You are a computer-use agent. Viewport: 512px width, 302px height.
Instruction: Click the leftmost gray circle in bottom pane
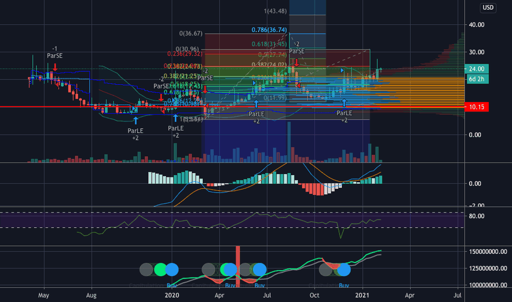pyautogui.click(x=146, y=270)
